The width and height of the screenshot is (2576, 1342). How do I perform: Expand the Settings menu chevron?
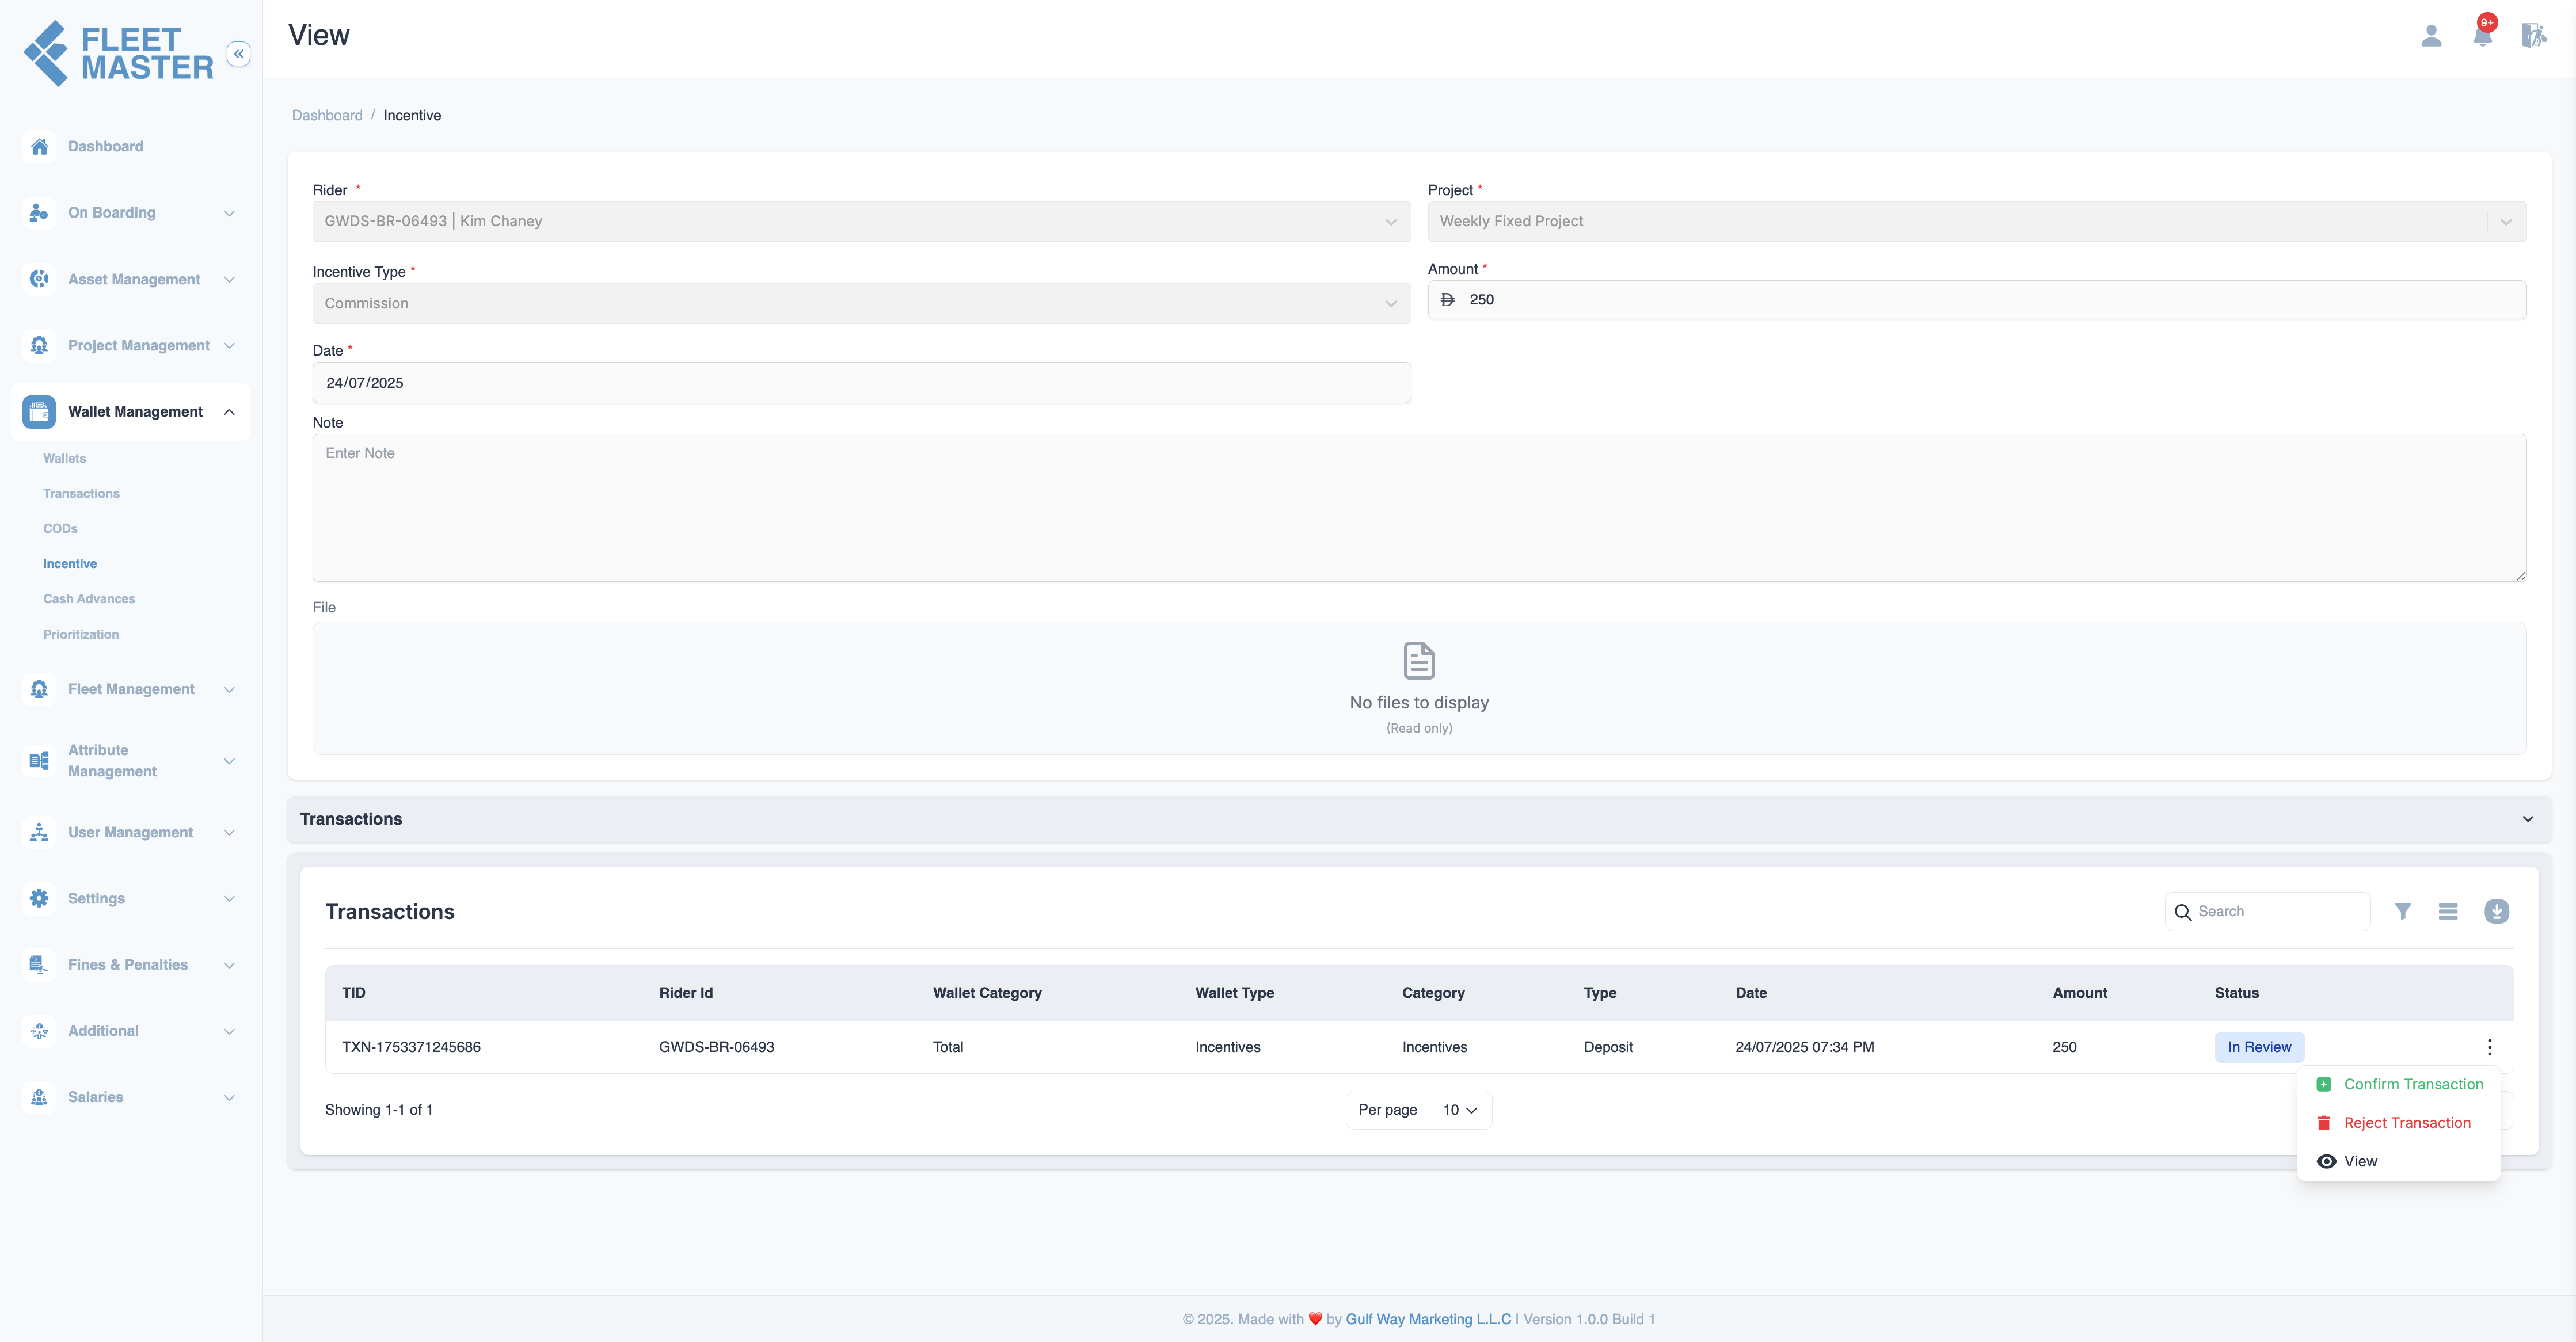coord(229,898)
